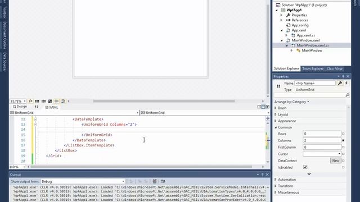Toggle word wrap in Output panel
This screenshot has height=202, width=360.
163,181
